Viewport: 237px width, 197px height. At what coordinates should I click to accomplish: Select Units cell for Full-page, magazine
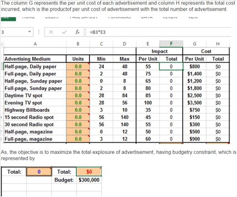click(x=78, y=139)
